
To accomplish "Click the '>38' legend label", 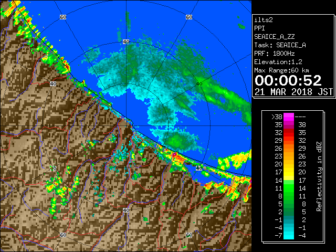I will pos(277,117).
